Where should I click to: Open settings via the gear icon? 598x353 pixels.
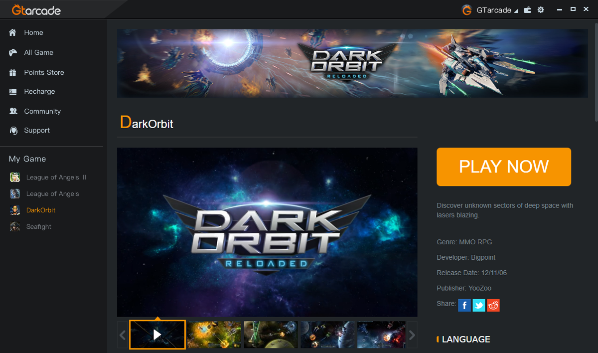(x=541, y=10)
